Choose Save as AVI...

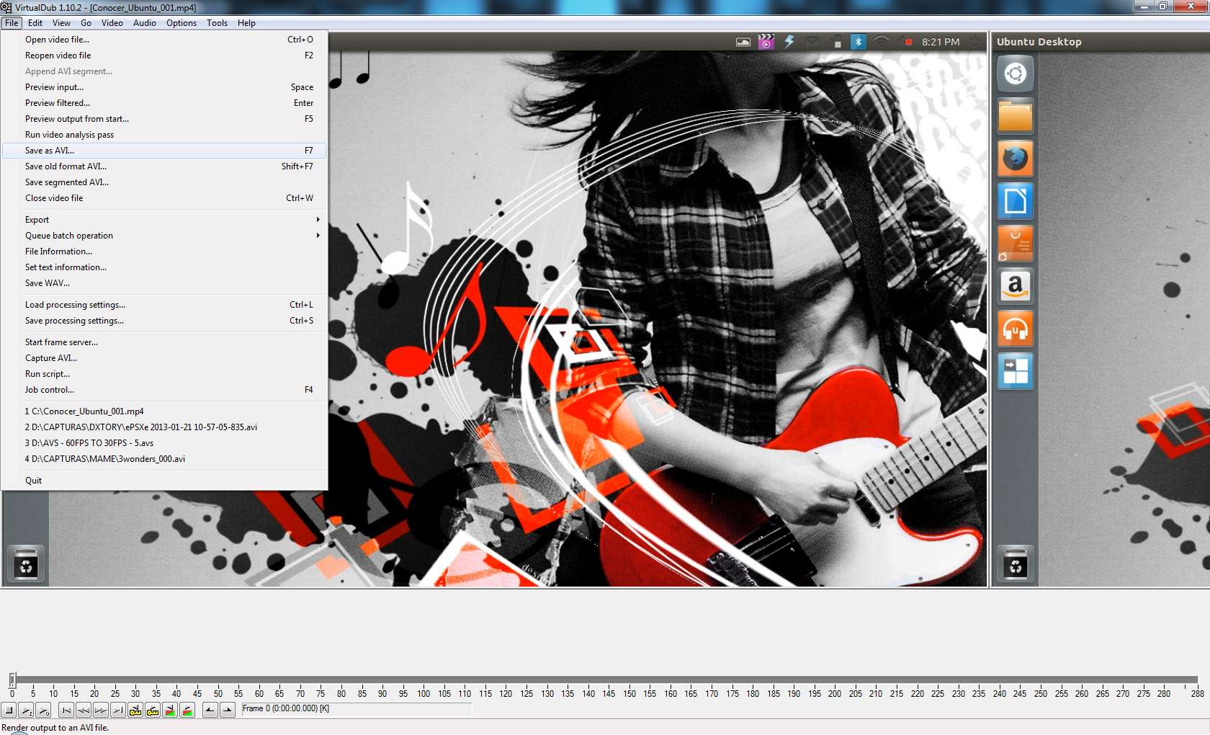pos(164,151)
